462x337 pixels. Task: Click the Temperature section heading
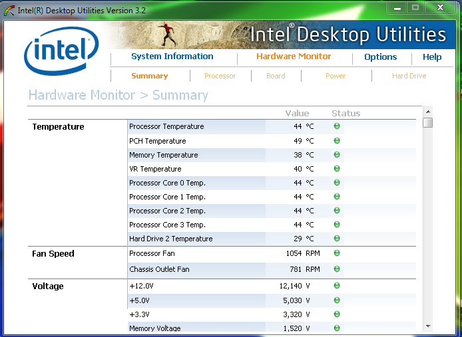(59, 127)
